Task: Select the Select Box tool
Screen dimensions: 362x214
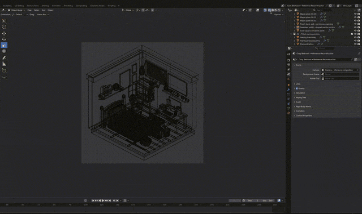Action: coord(4,21)
